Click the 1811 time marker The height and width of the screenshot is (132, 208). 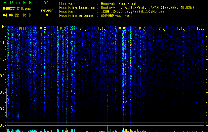point(22,28)
